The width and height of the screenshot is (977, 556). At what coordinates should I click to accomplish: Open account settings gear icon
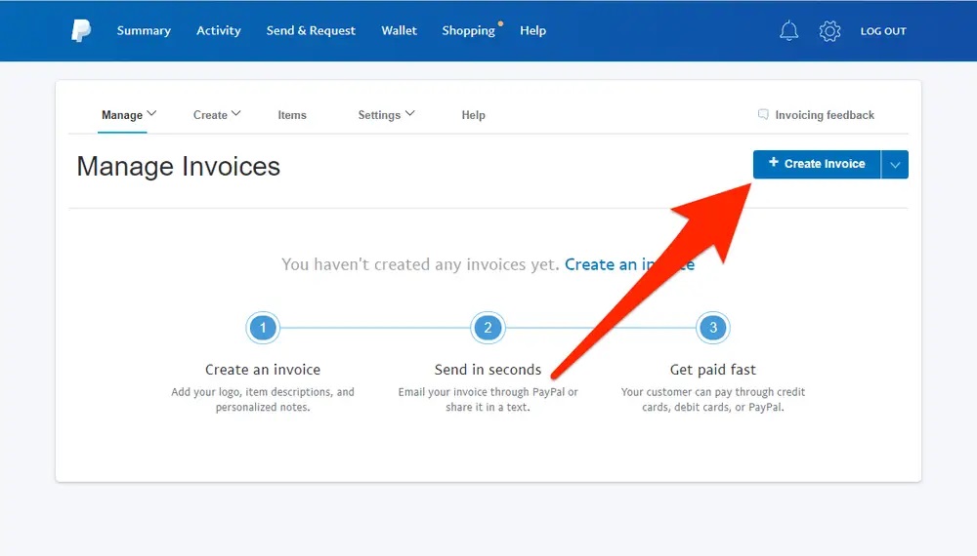pos(829,30)
